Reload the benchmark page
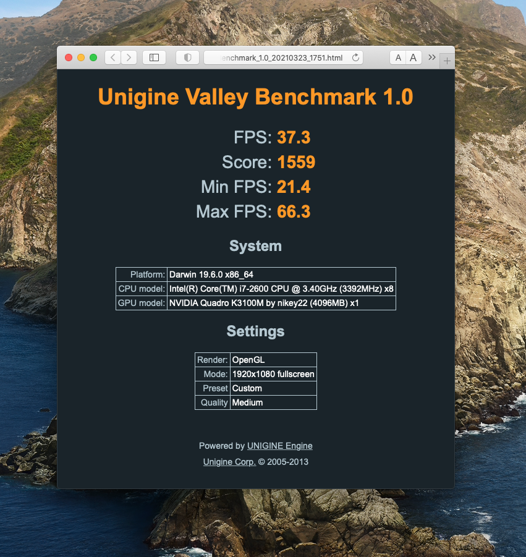 click(355, 57)
